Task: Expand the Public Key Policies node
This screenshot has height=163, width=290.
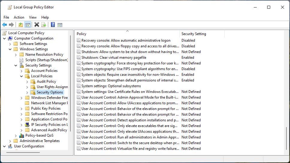Action: (22, 108)
